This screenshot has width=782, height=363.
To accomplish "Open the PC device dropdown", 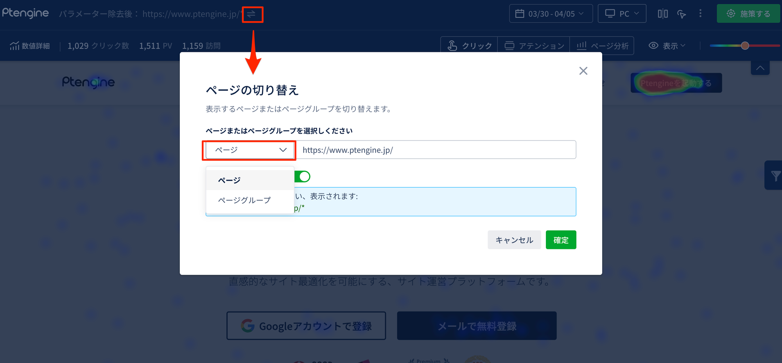I will 622,14.
